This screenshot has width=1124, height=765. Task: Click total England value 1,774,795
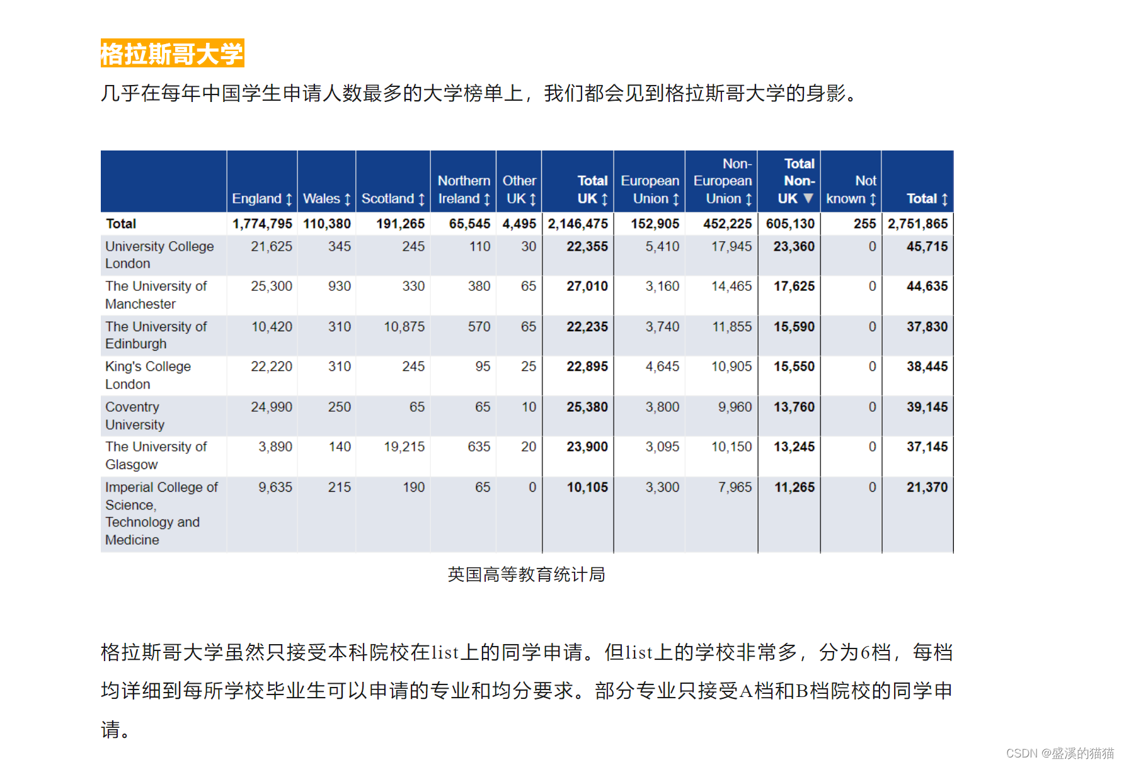coord(262,224)
